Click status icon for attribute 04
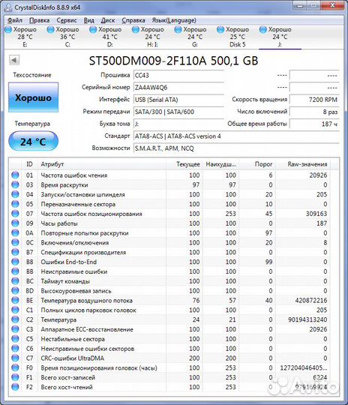Image resolution: width=348 pixels, height=405 pixels. point(16,194)
